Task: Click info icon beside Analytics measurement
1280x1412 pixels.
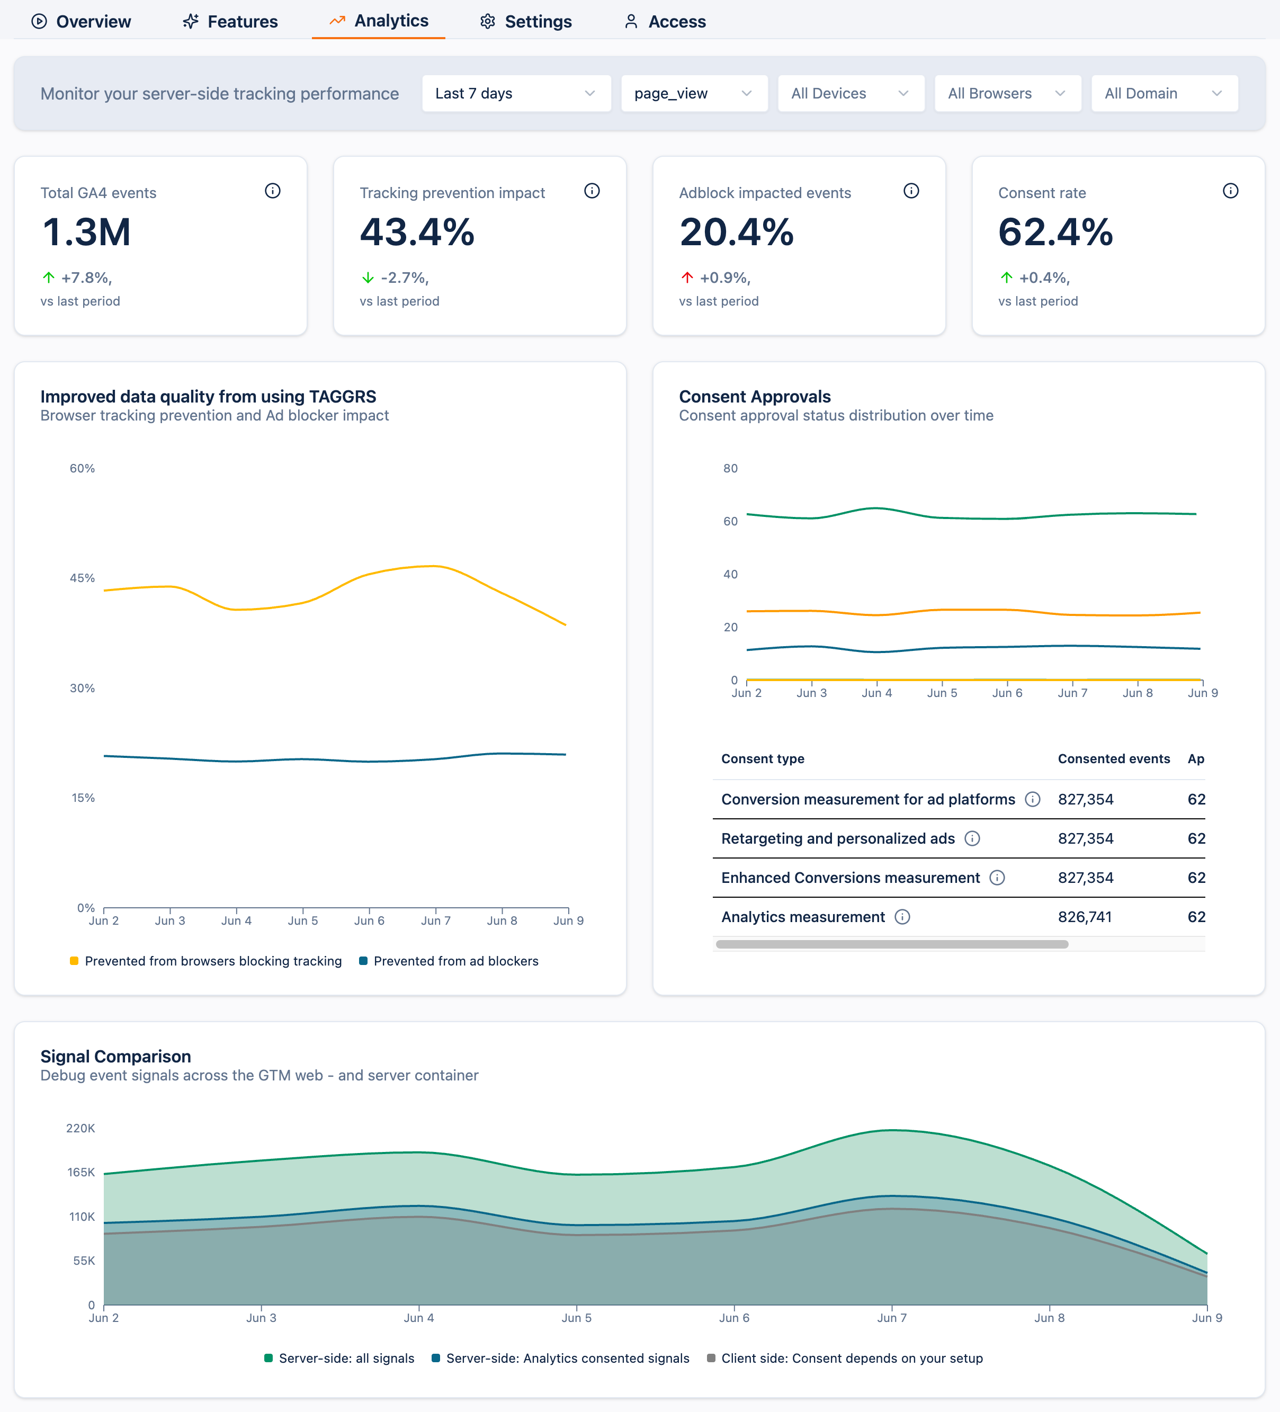Action: [x=902, y=917]
